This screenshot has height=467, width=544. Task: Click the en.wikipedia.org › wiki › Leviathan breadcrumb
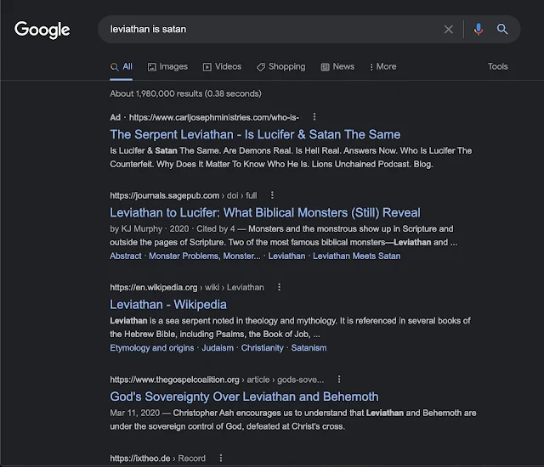tap(187, 288)
